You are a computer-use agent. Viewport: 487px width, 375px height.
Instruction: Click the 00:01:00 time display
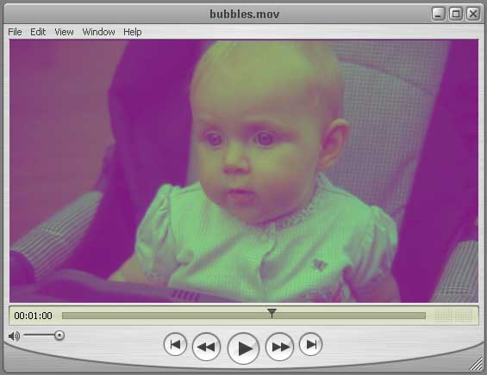[34, 316]
